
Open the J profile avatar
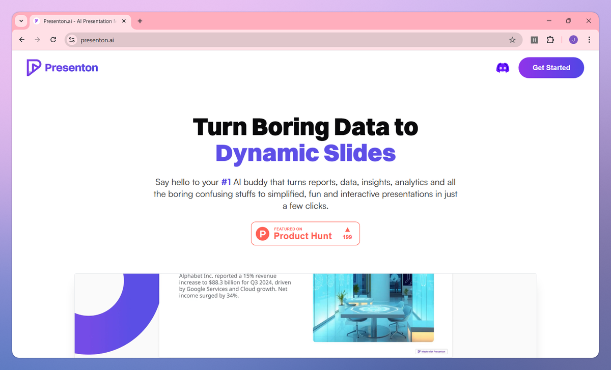[573, 40]
